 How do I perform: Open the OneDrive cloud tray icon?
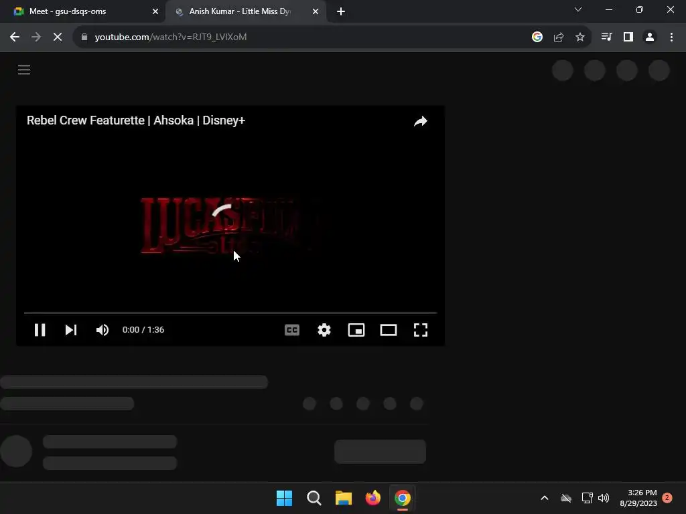(566, 498)
